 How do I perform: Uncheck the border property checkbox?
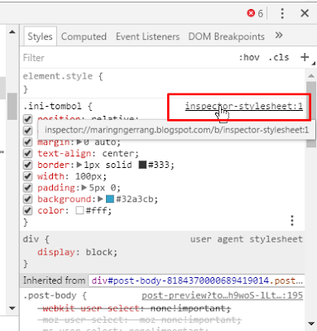click(27, 165)
